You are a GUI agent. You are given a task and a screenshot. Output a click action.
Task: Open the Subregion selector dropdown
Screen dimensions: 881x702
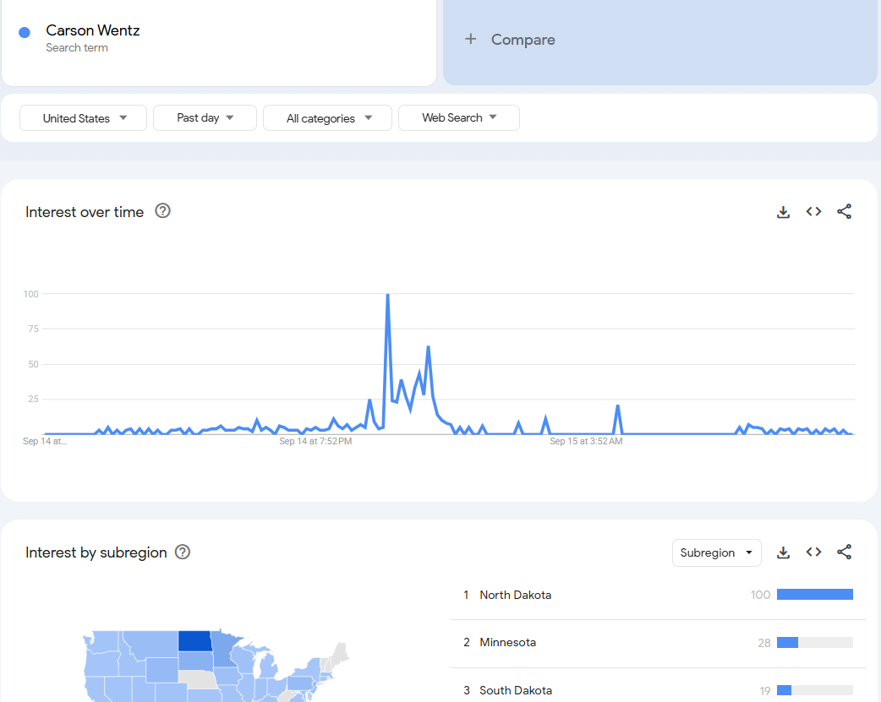pyautogui.click(x=716, y=552)
